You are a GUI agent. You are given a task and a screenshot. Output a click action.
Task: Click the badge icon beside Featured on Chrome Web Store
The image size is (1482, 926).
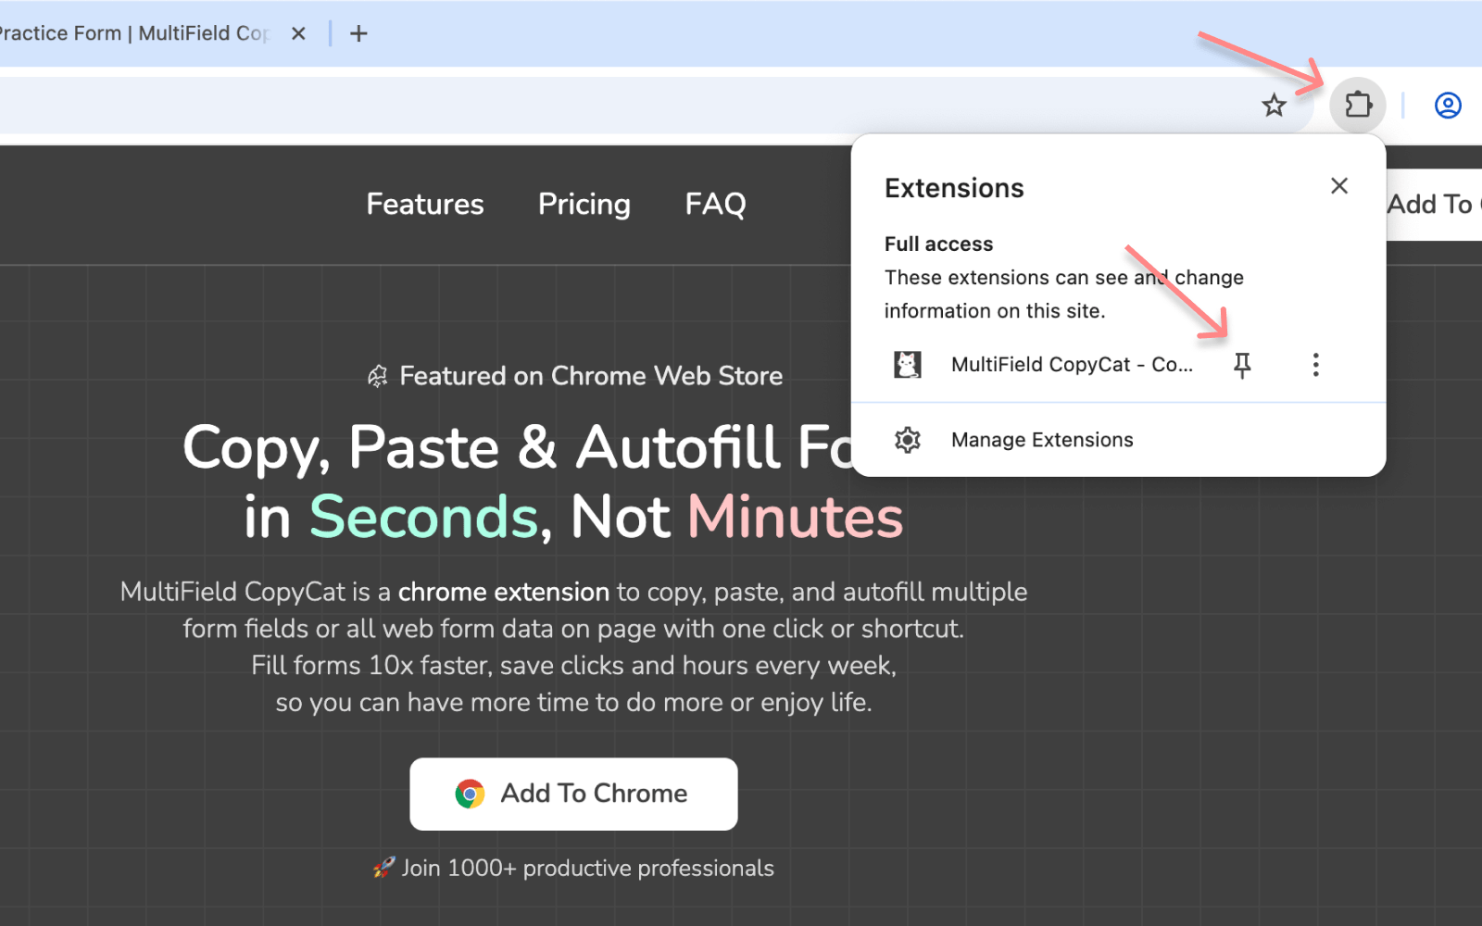coord(378,376)
